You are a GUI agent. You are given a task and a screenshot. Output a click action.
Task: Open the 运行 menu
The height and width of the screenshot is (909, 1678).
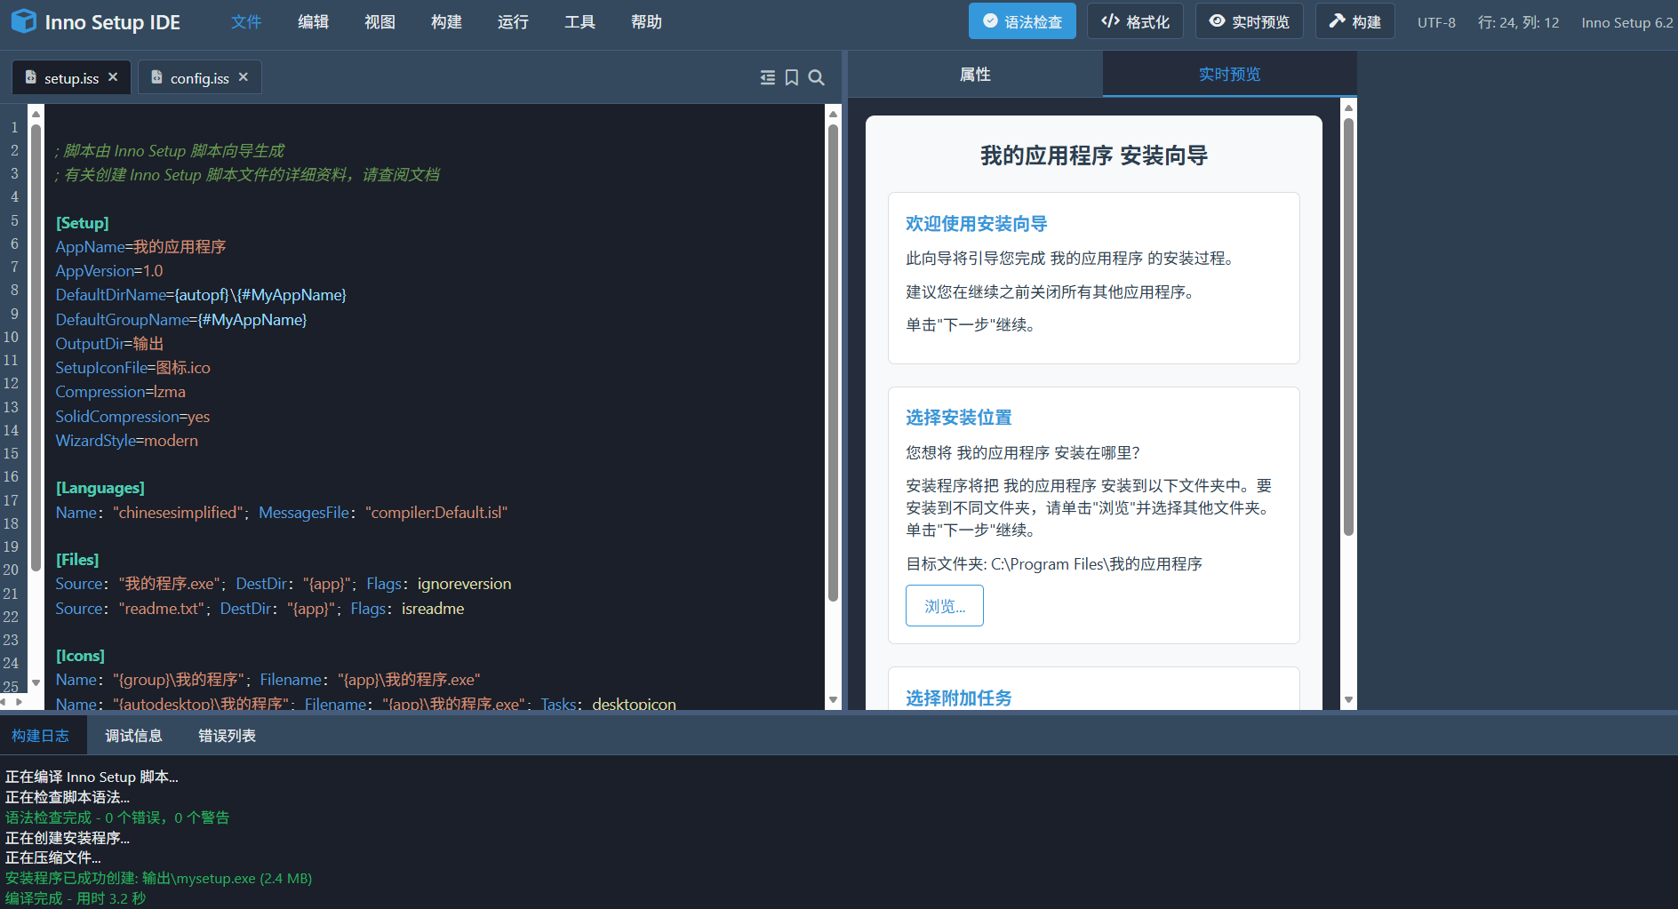click(x=513, y=22)
